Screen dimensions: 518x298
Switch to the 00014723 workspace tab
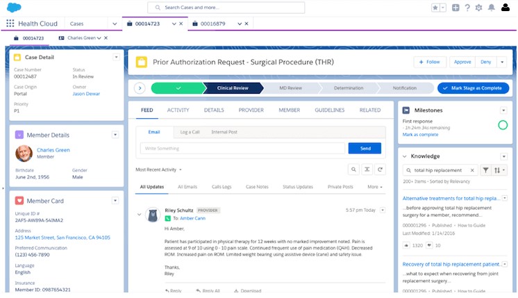(x=147, y=24)
